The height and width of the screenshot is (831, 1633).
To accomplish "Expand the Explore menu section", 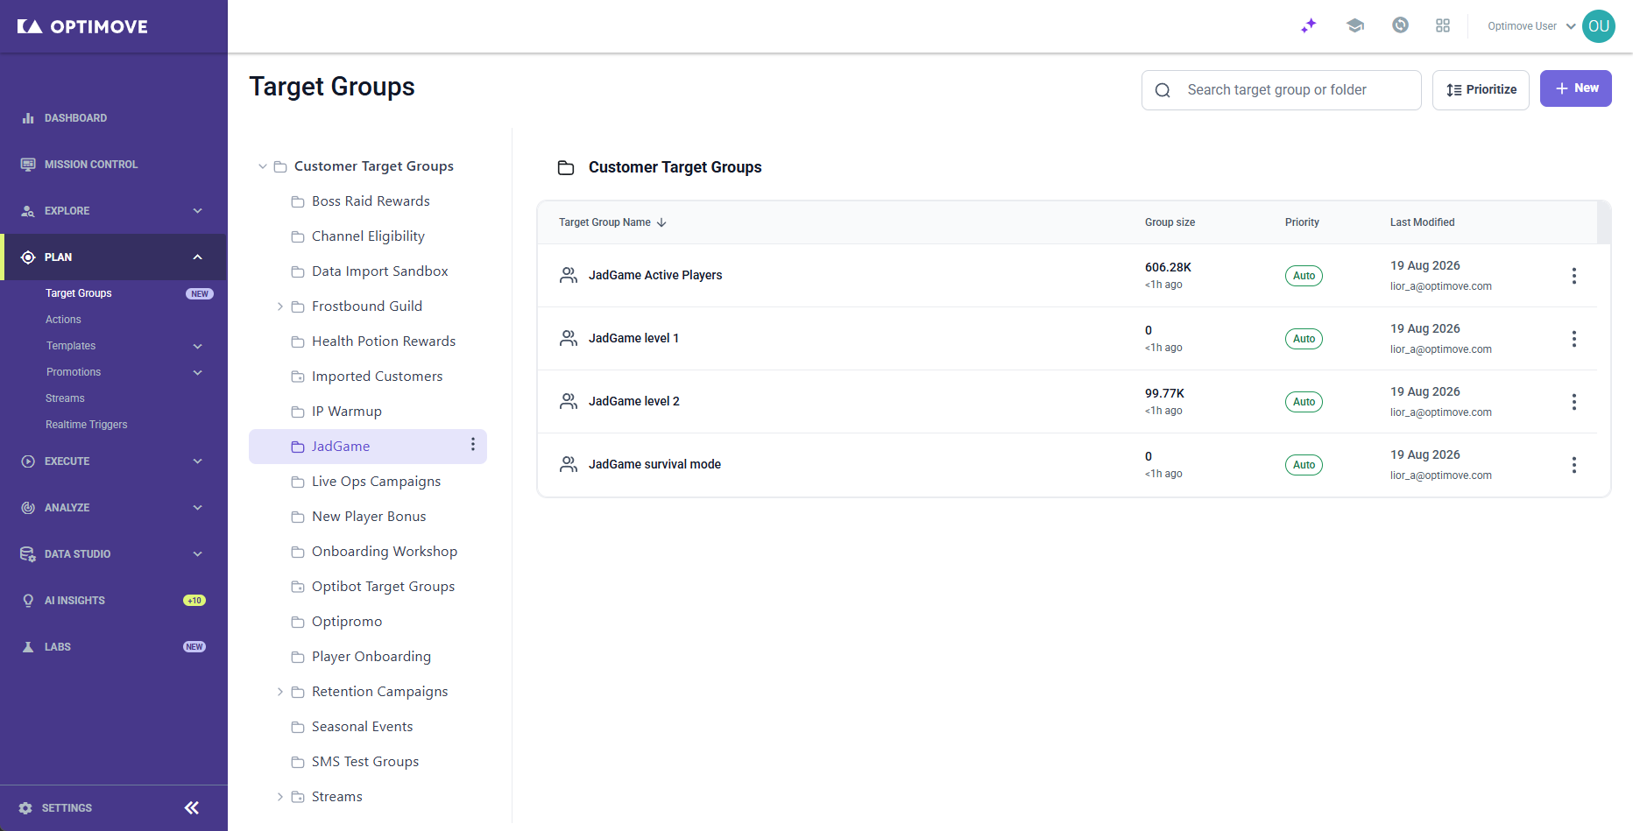I will pos(198,210).
